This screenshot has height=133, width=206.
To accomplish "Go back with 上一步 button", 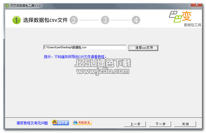I will click(x=135, y=124).
